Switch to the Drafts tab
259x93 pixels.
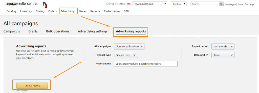click(x=33, y=31)
